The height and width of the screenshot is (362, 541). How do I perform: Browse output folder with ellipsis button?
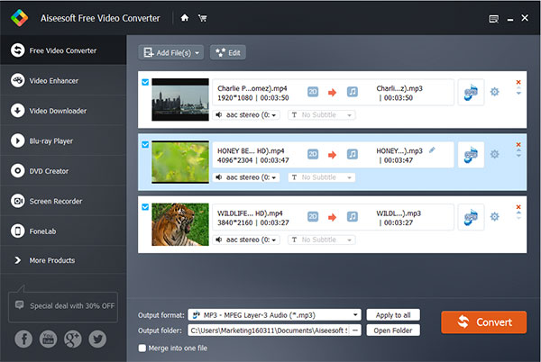[x=355, y=330]
